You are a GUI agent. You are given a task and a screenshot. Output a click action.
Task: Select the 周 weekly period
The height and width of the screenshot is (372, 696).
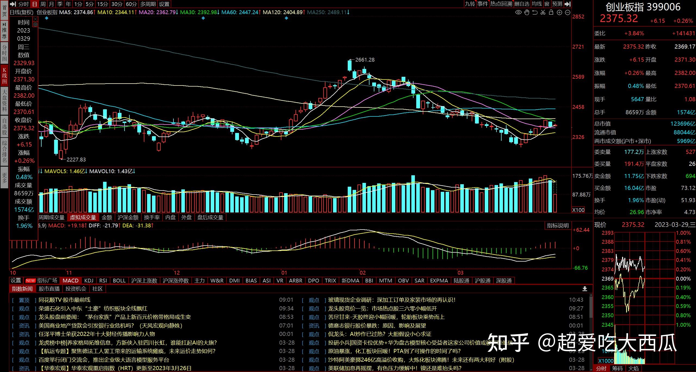[x=43, y=4]
